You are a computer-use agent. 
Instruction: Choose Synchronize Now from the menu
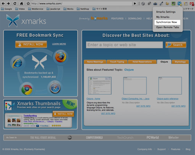click(167, 22)
